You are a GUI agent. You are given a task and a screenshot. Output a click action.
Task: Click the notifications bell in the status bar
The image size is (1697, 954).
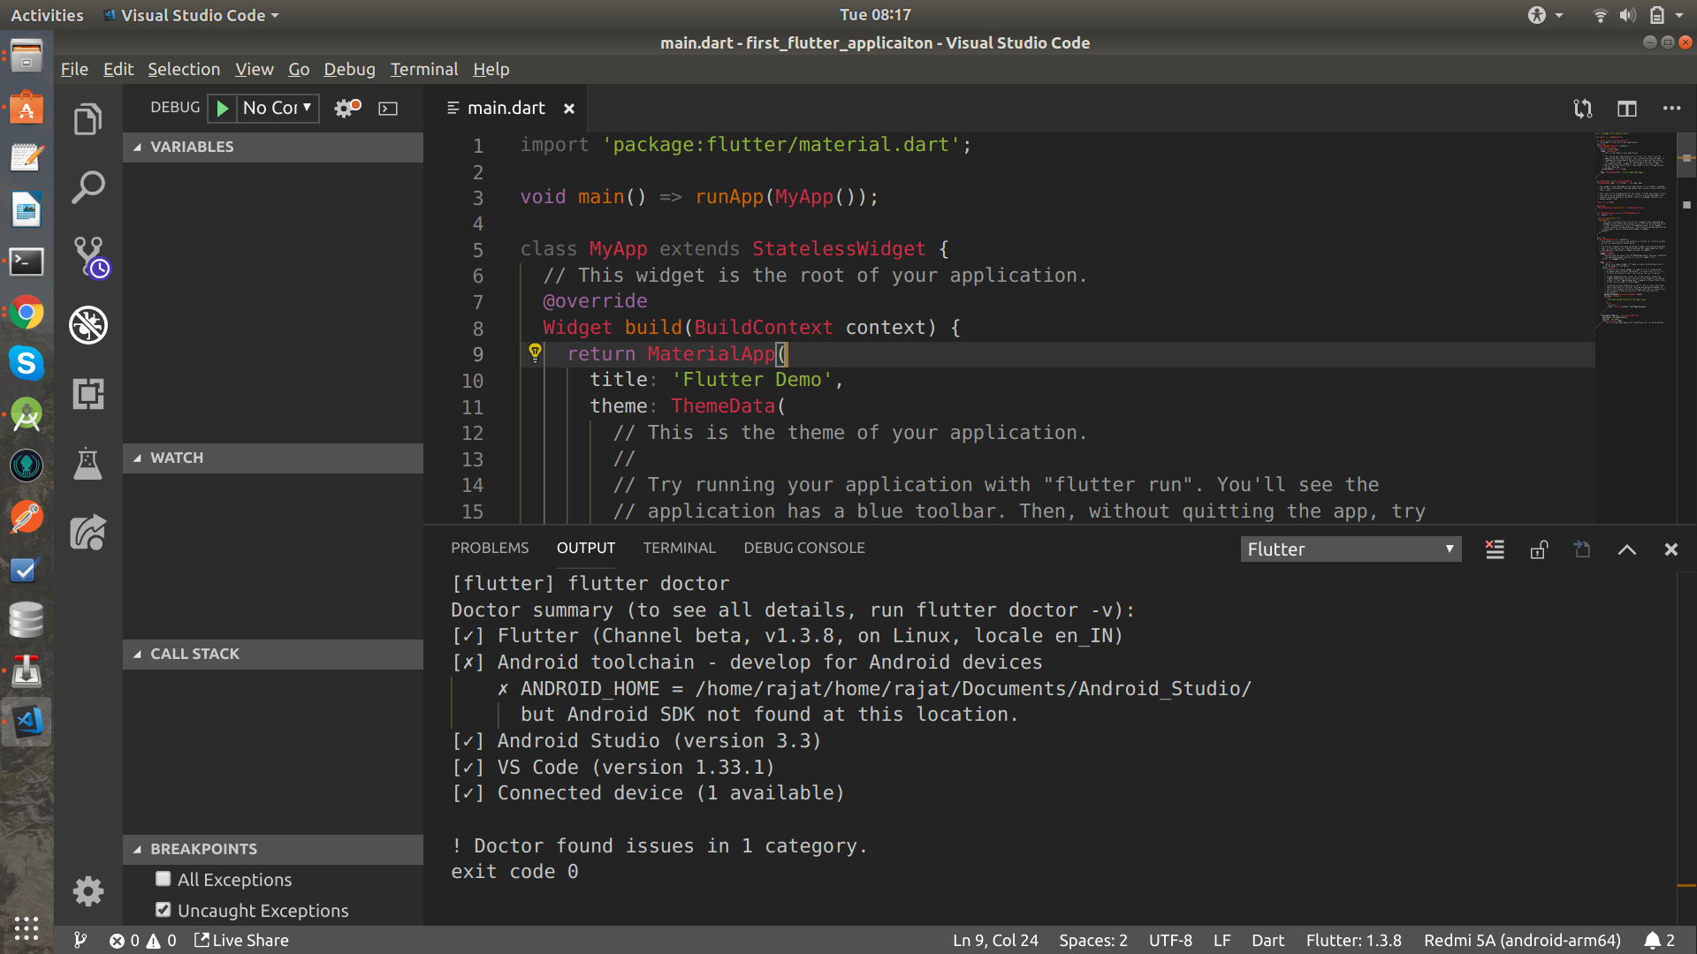(1651, 940)
